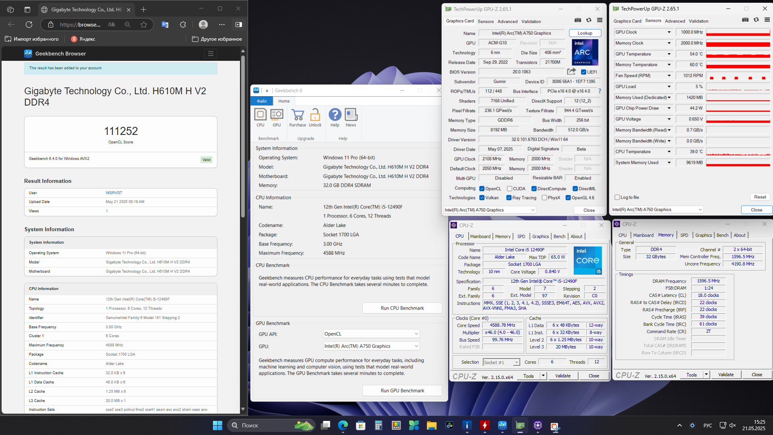Switch to Sensors tab in GPU-Z Graphics Card window
The height and width of the screenshot is (435, 773).
pyautogui.click(x=486, y=21)
